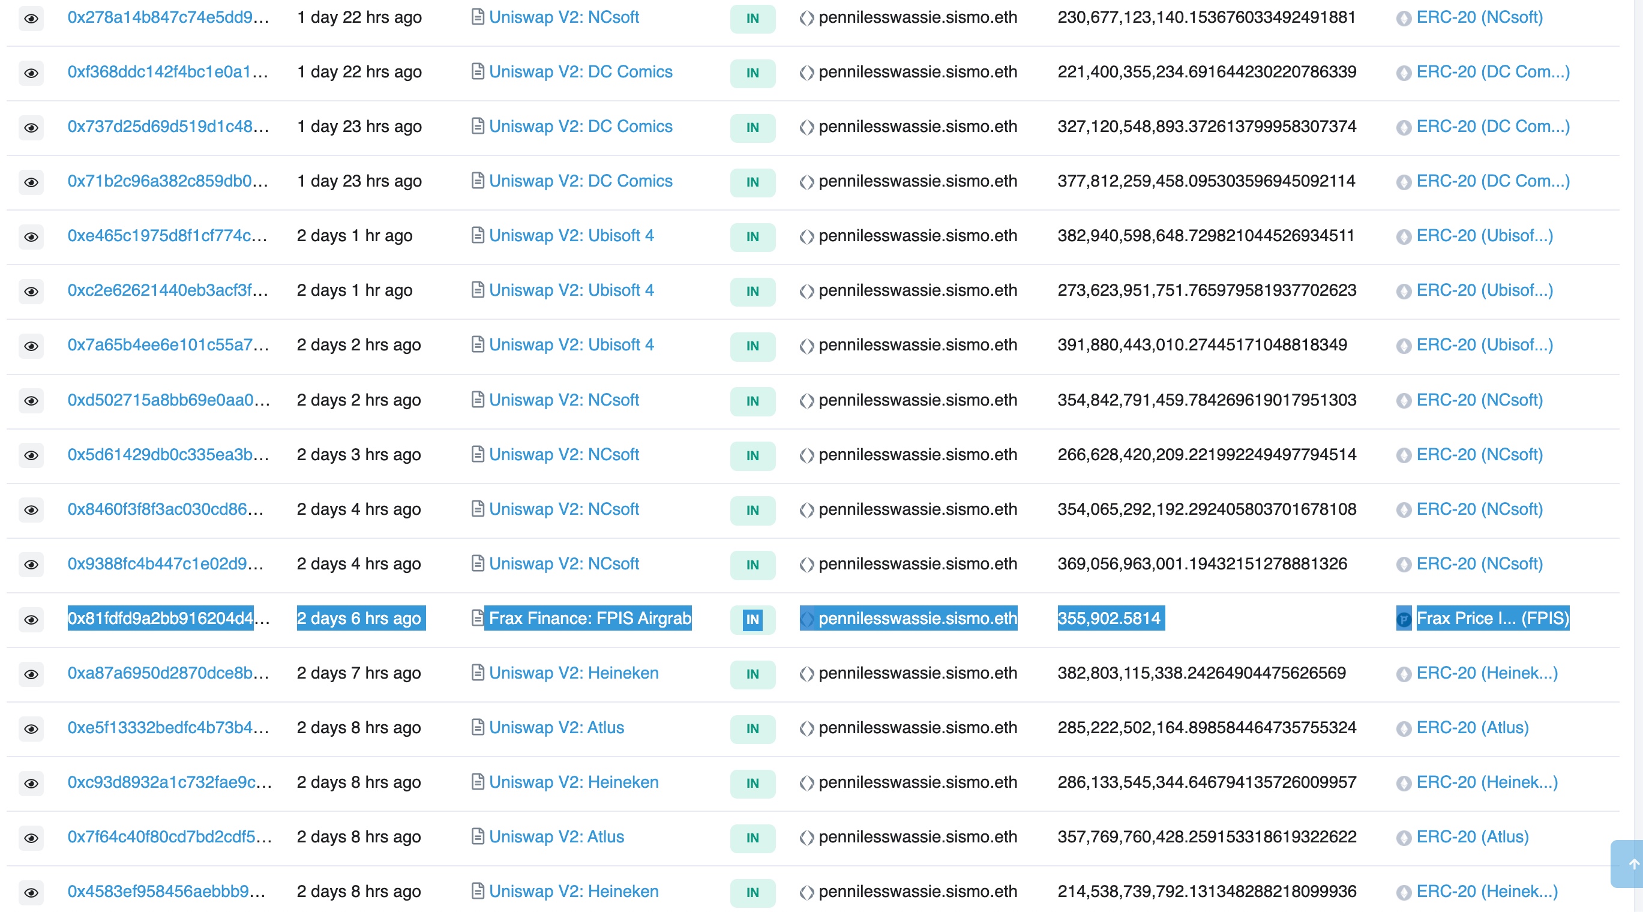
Task: Click the contract icon in row 0x9388fc4b447c1e02d9
Action: (477, 563)
